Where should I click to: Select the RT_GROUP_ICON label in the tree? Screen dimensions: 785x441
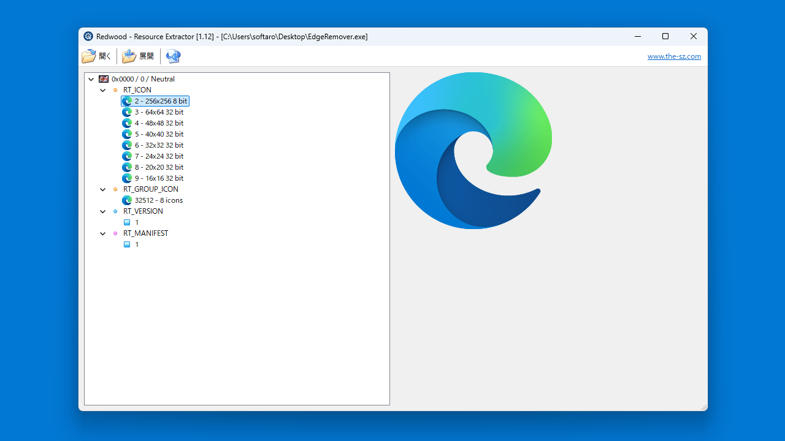pyautogui.click(x=151, y=189)
